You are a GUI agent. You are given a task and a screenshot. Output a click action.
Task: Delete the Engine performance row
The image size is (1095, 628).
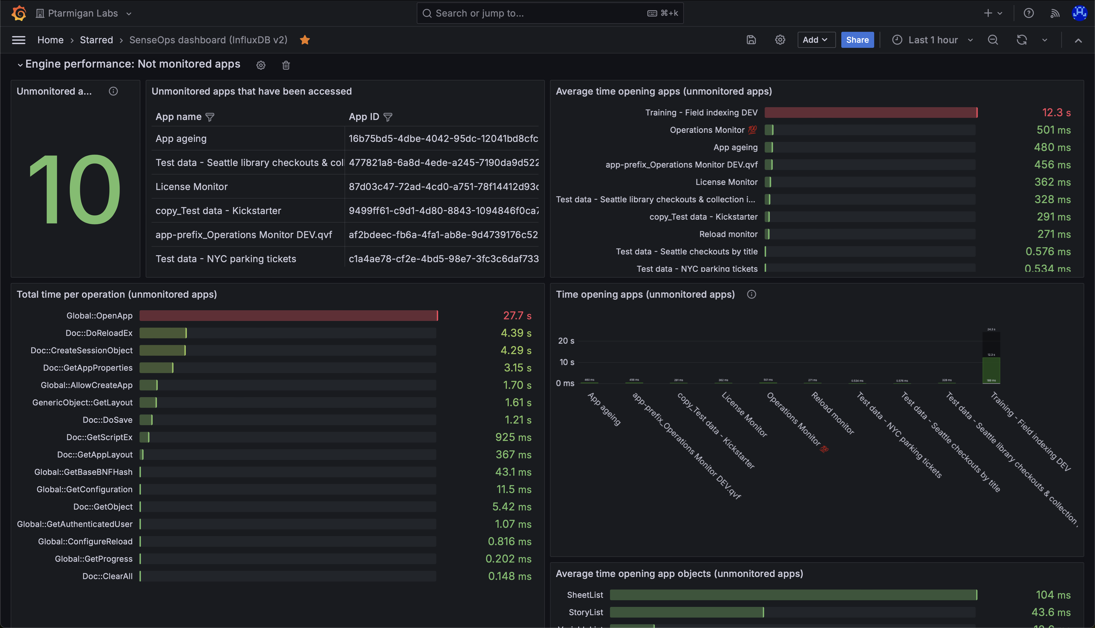286,65
